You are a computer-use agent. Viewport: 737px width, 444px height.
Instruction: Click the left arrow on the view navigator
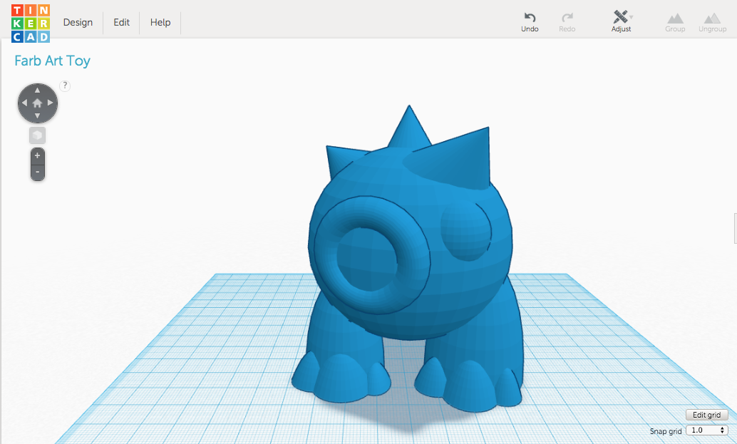24,103
